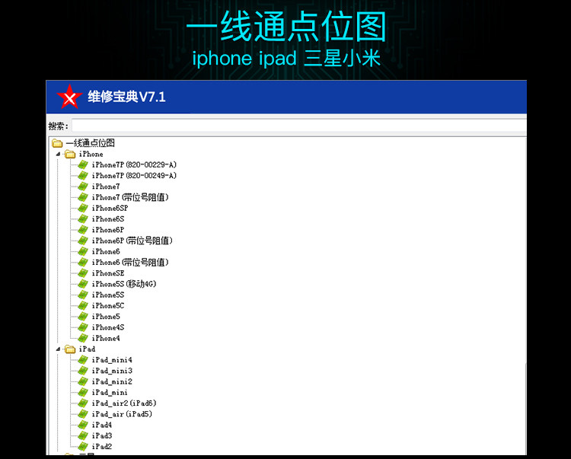This screenshot has width=571, height=459.
Task: Select the plain iPhone6 text entry
Action: 106,251
